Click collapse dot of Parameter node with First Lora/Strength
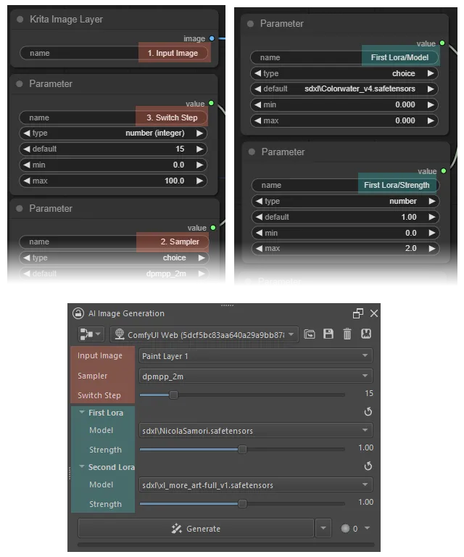The image size is (464, 557). coord(252,152)
